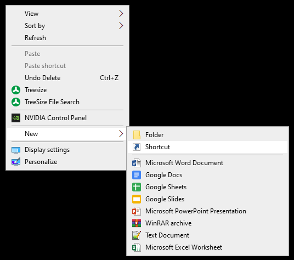
Task: Create a new Google Sheets file
Action: click(207, 187)
